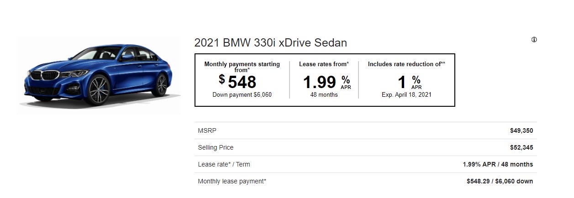Click the 'Down payment $6,060' text
This screenshot has height=198, width=574.
click(x=242, y=95)
